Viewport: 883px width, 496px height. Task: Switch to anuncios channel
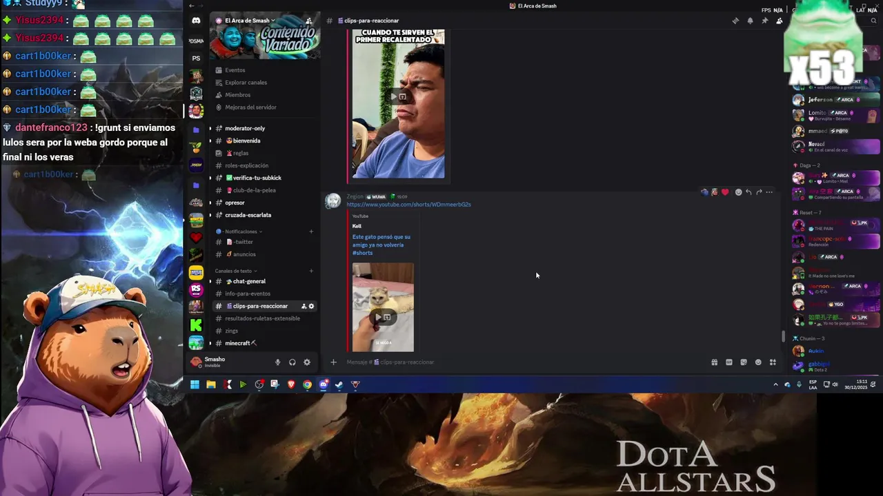[264, 254]
